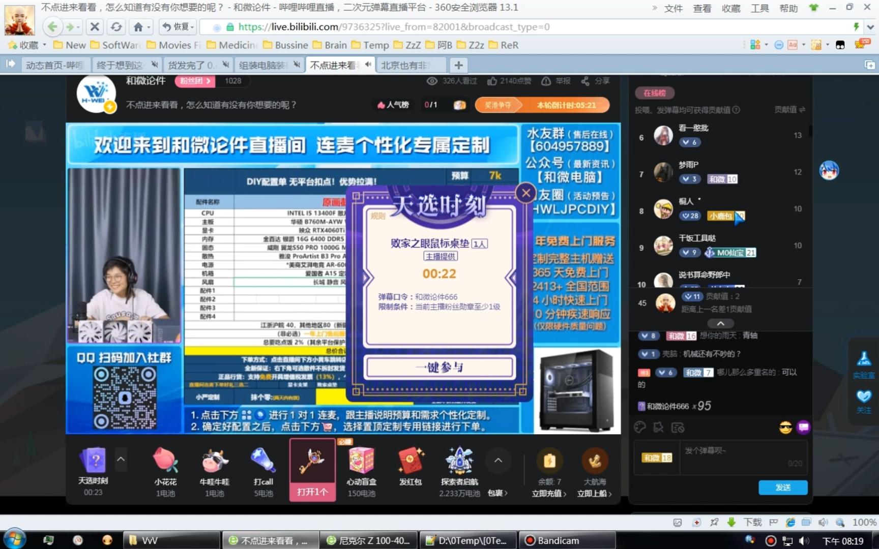Click the Windows Start orb

pyautogui.click(x=14, y=539)
